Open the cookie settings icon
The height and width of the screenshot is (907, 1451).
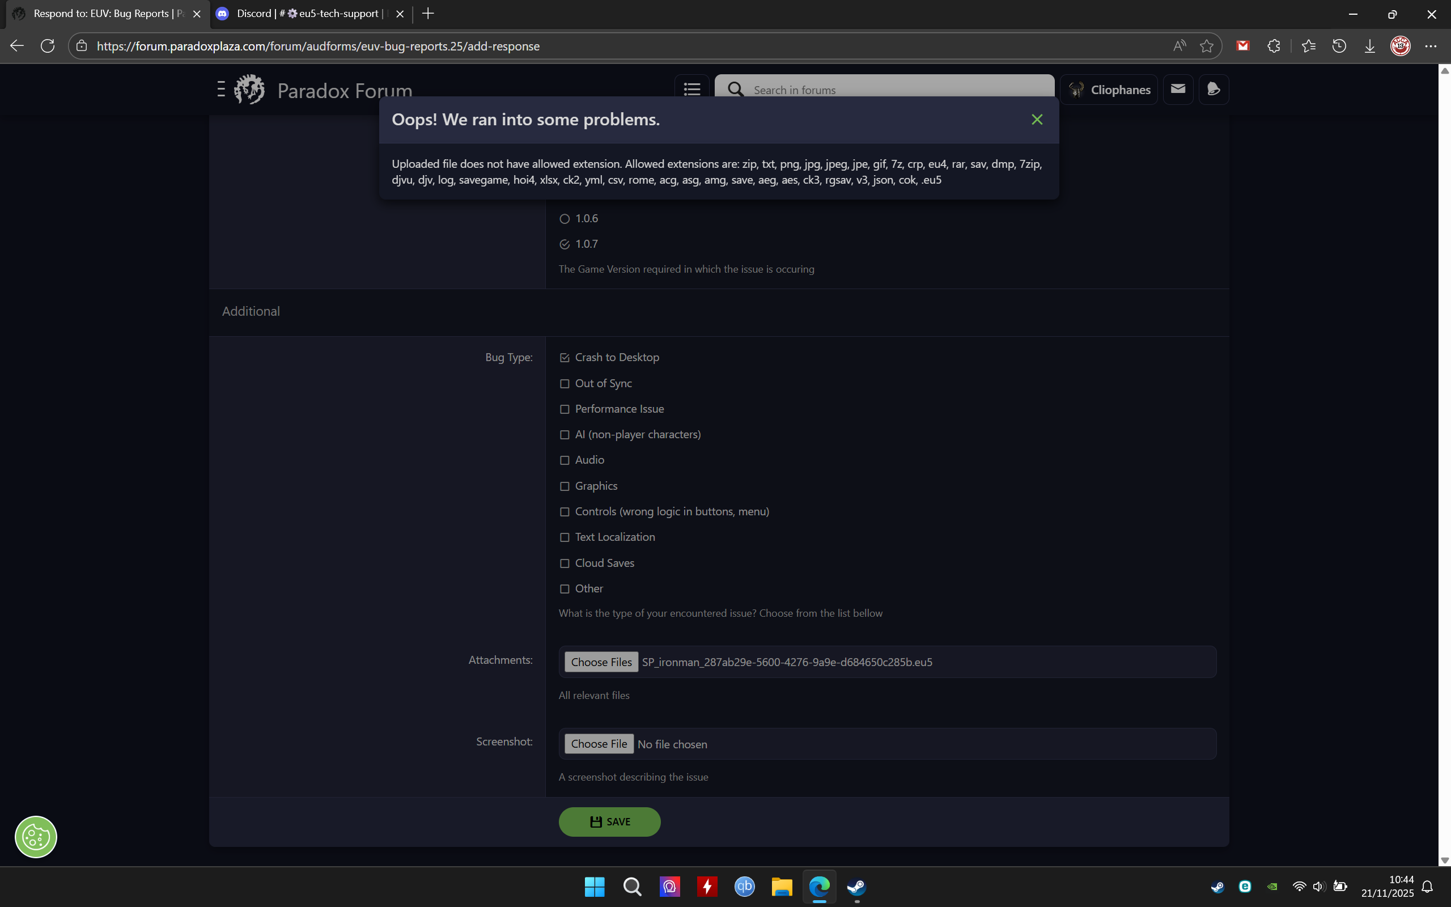pyautogui.click(x=36, y=837)
